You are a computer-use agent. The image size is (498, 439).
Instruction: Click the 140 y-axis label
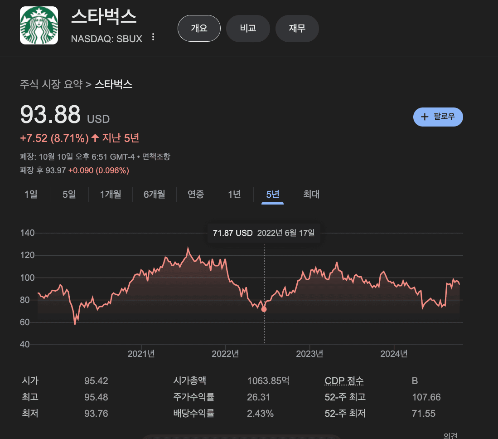click(27, 233)
